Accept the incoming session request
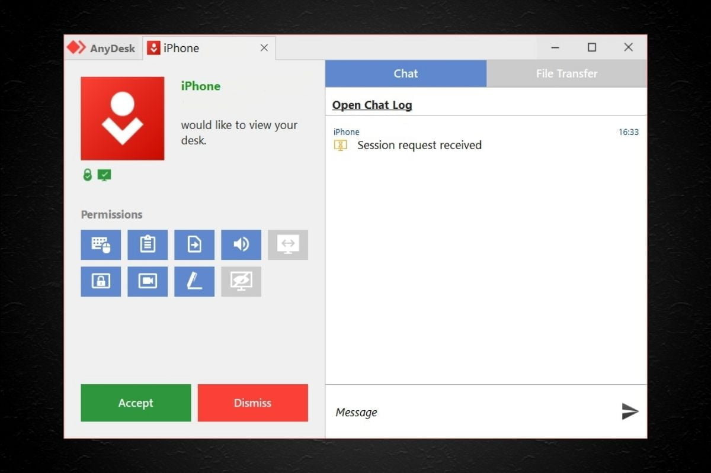 click(x=136, y=403)
